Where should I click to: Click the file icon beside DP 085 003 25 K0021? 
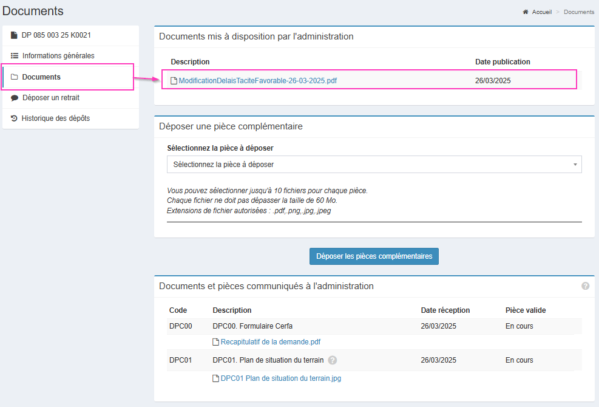coord(15,35)
